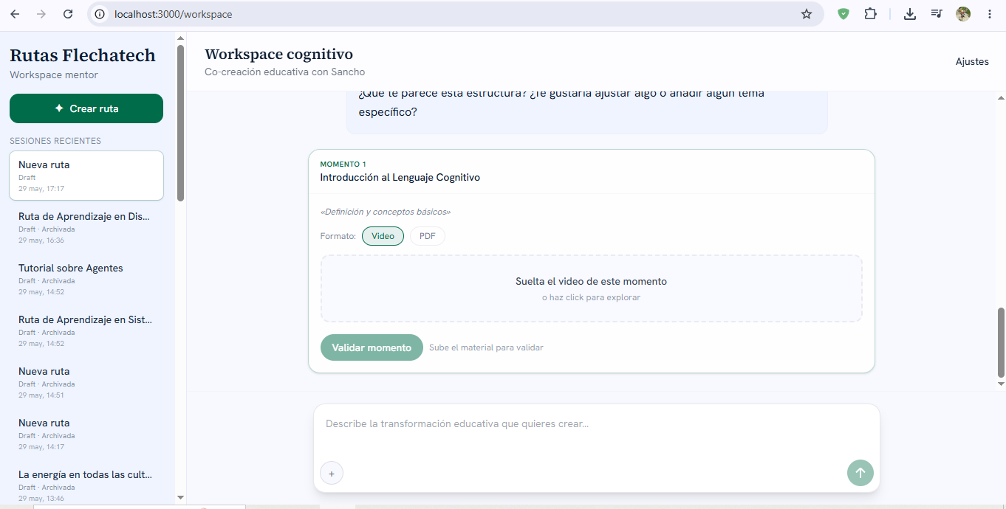
Task: Go forward in browser history
Action: click(x=41, y=14)
